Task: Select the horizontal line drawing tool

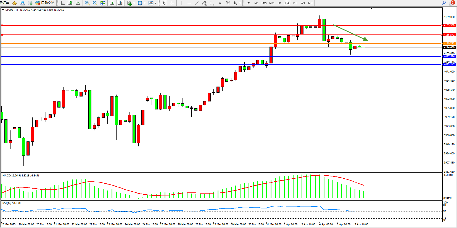Action: point(189,3)
